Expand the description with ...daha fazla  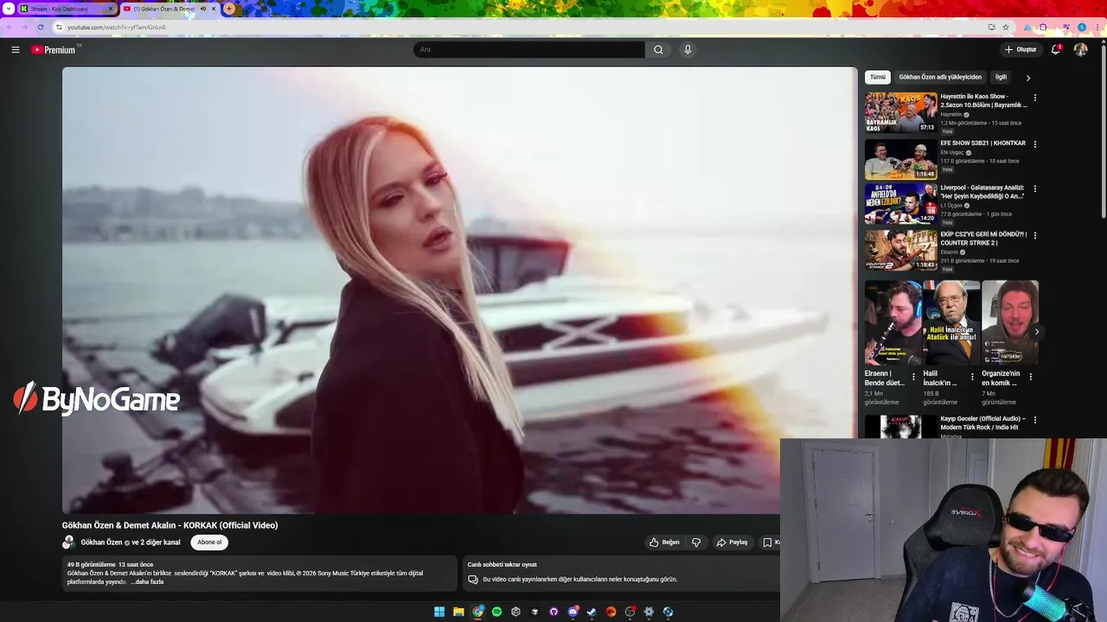point(147,581)
